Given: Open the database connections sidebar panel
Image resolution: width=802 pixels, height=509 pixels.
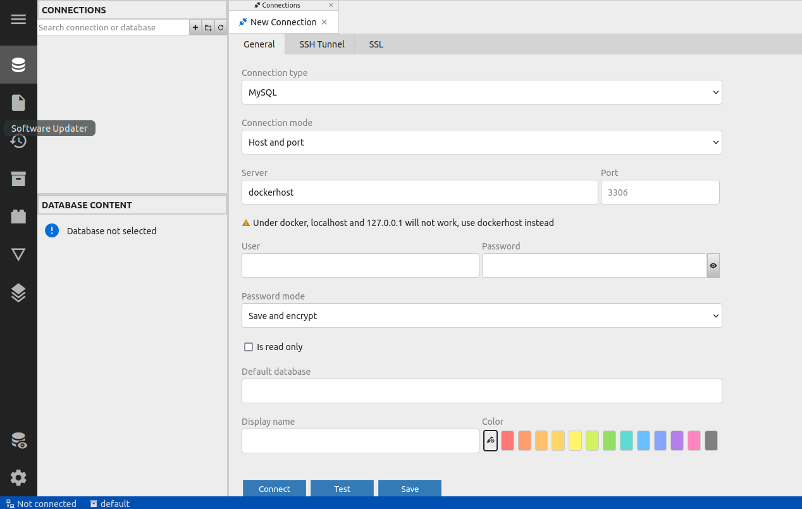Looking at the screenshot, I should pos(18,65).
